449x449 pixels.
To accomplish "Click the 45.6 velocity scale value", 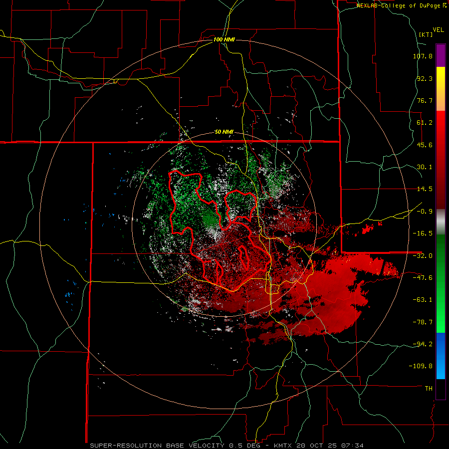I will 425,145.
